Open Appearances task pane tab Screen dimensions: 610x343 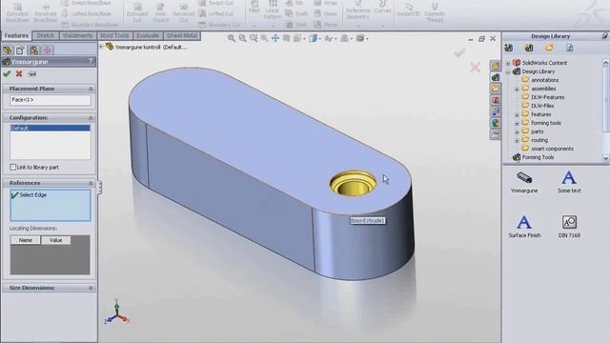(x=496, y=123)
